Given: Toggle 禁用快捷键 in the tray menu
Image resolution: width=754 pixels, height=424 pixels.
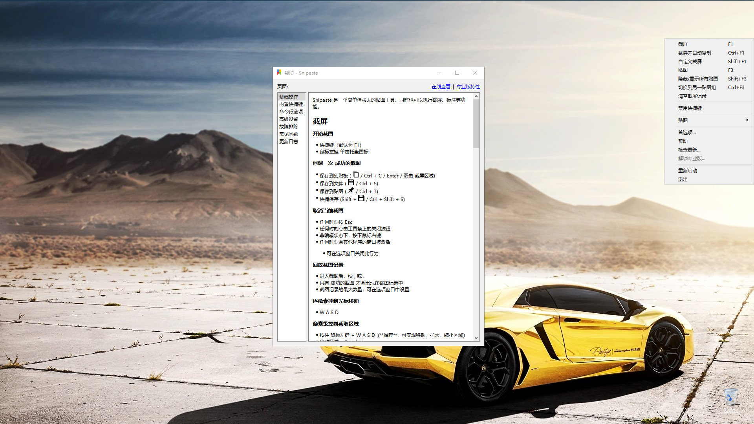Looking at the screenshot, I should [690, 108].
